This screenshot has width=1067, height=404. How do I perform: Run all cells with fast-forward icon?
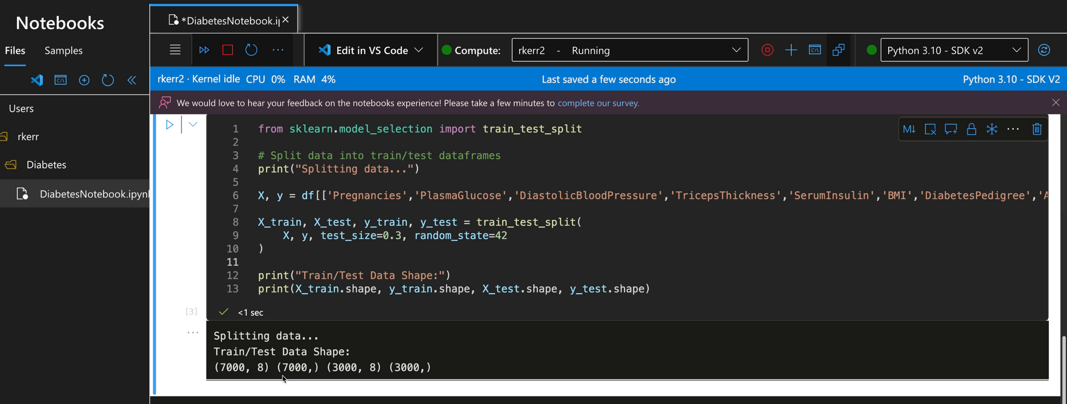tap(204, 50)
